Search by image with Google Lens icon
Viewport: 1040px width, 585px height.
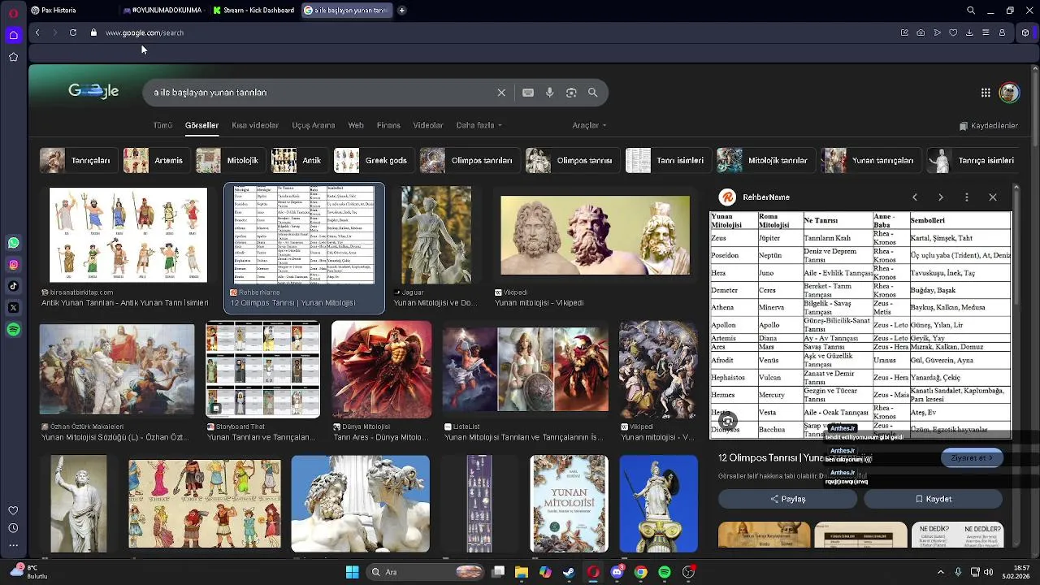[x=571, y=93]
